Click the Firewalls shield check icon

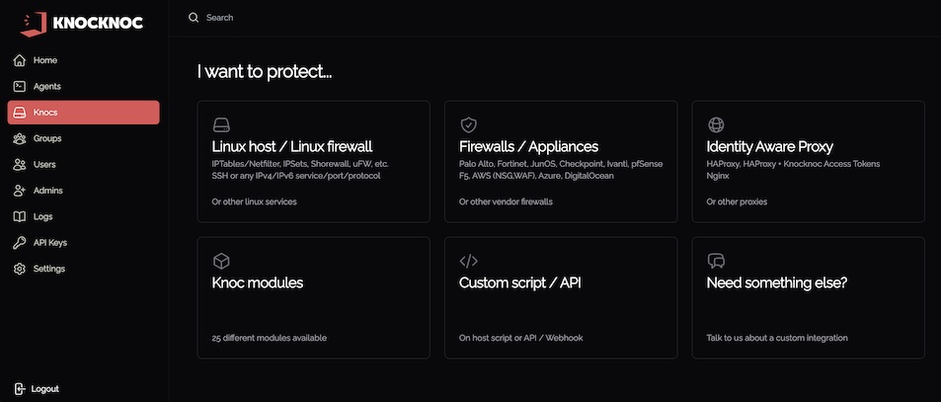469,125
